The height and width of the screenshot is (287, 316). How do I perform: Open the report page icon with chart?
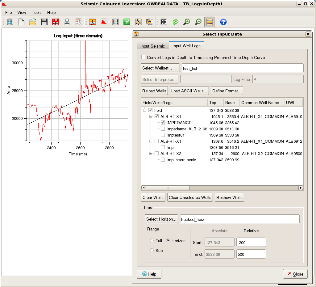(x=78, y=22)
